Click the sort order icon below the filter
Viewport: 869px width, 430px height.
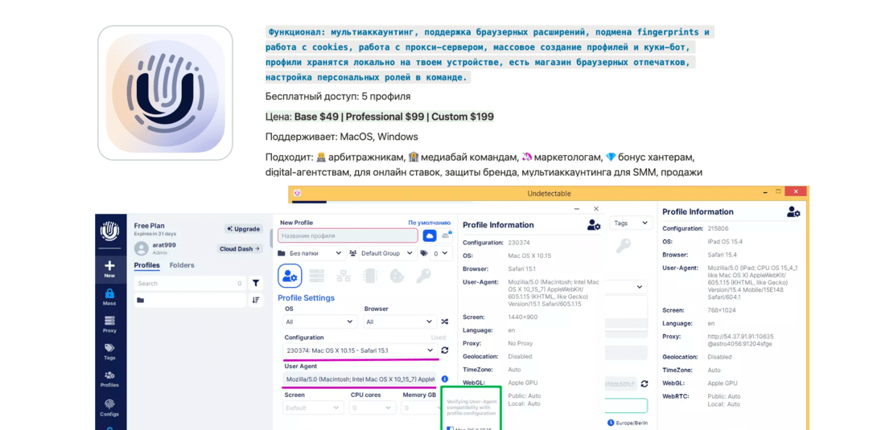coord(256,300)
